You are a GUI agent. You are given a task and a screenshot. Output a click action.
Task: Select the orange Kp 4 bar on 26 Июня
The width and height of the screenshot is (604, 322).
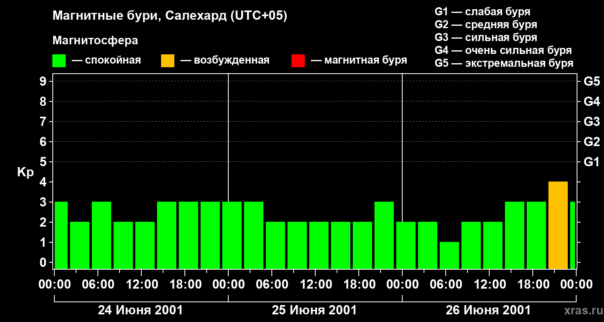[x=558, y=225]
